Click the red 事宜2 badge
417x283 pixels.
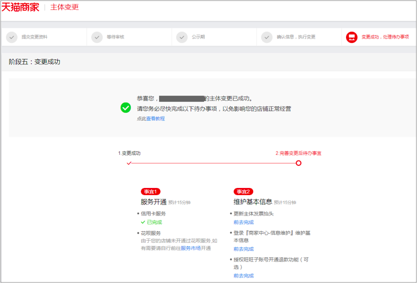243,192
